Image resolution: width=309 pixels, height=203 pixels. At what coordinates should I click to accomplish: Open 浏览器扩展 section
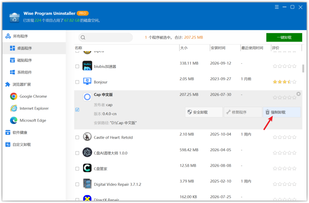coord(34,85)
